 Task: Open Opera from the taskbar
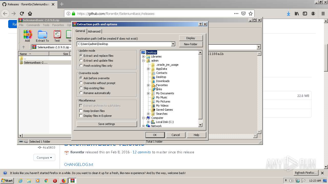tap(55, 181)
